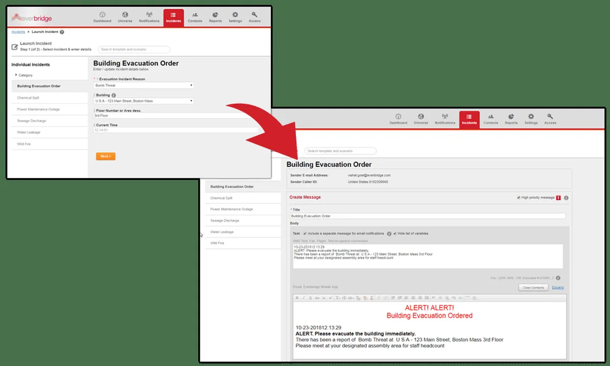Select Power Maintenance Outage in the right window
This screenshot has height=366, width=610.
coord(243,209)
